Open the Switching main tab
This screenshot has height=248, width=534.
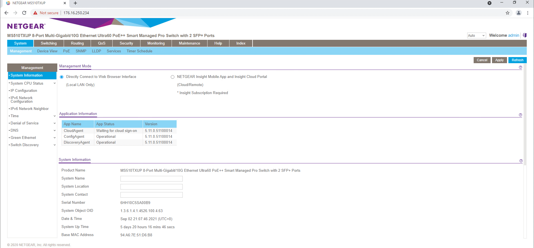[x=49, y=43]
